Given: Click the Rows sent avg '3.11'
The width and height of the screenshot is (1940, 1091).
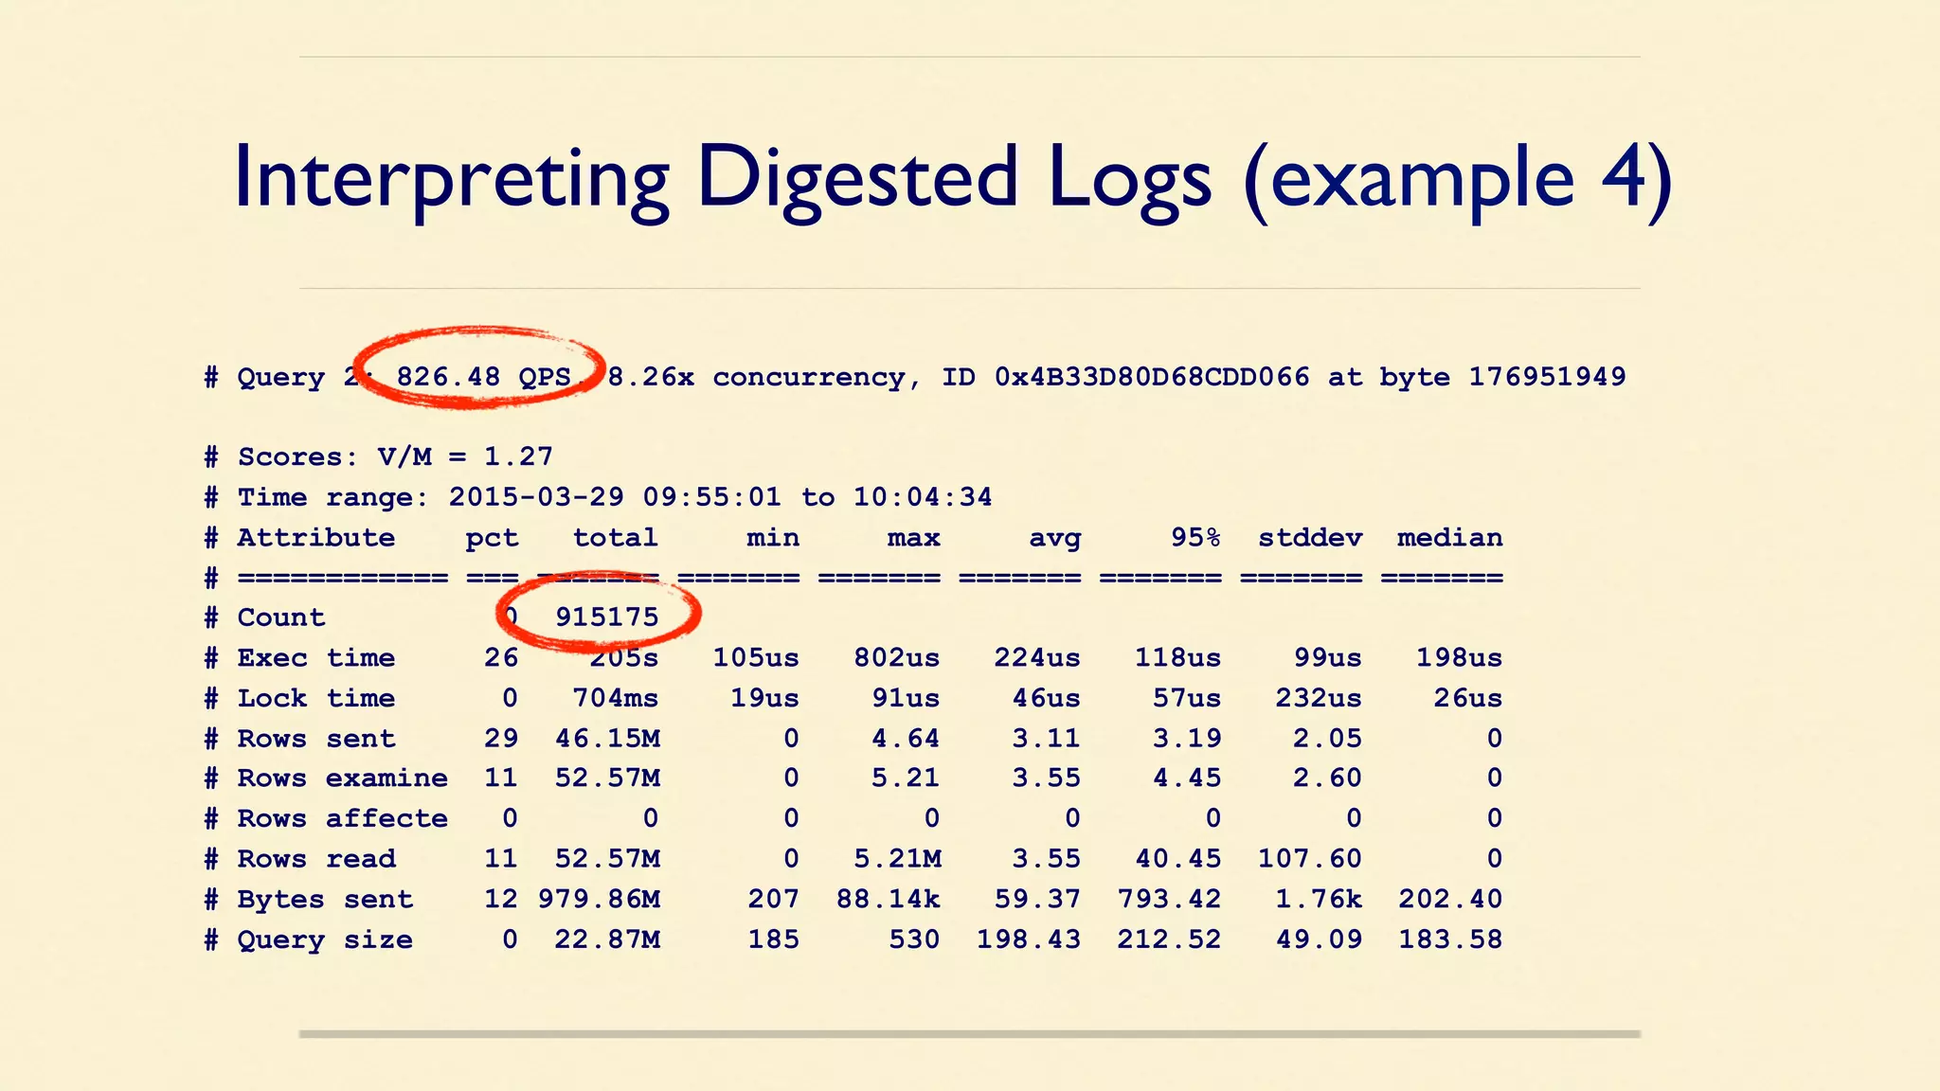Looking at the screenshot, I should pos(1046,739).
